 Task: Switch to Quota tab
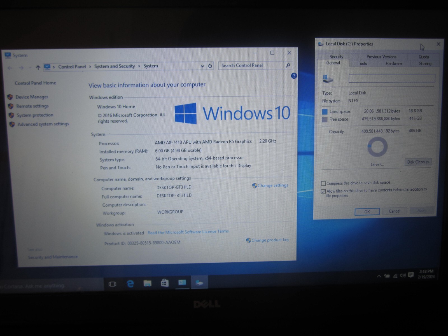424,57
